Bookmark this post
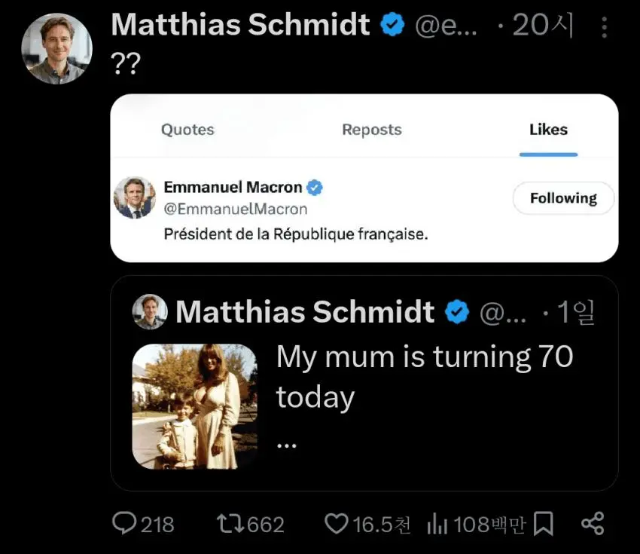The image size is (640, 554). (543, 524)
